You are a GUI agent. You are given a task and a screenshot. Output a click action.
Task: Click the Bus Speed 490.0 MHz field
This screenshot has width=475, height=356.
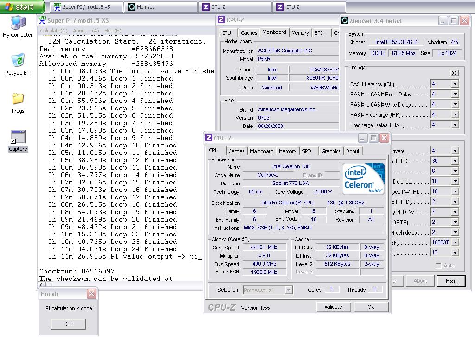(264, 264)
